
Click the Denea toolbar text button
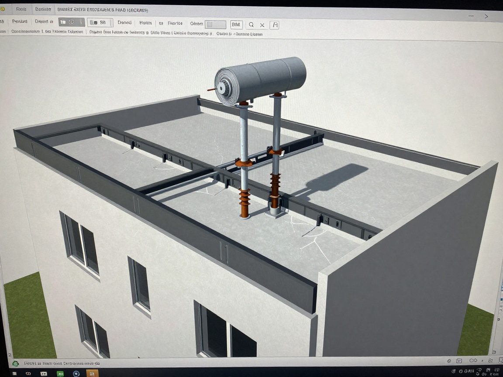tap(124, 23)
